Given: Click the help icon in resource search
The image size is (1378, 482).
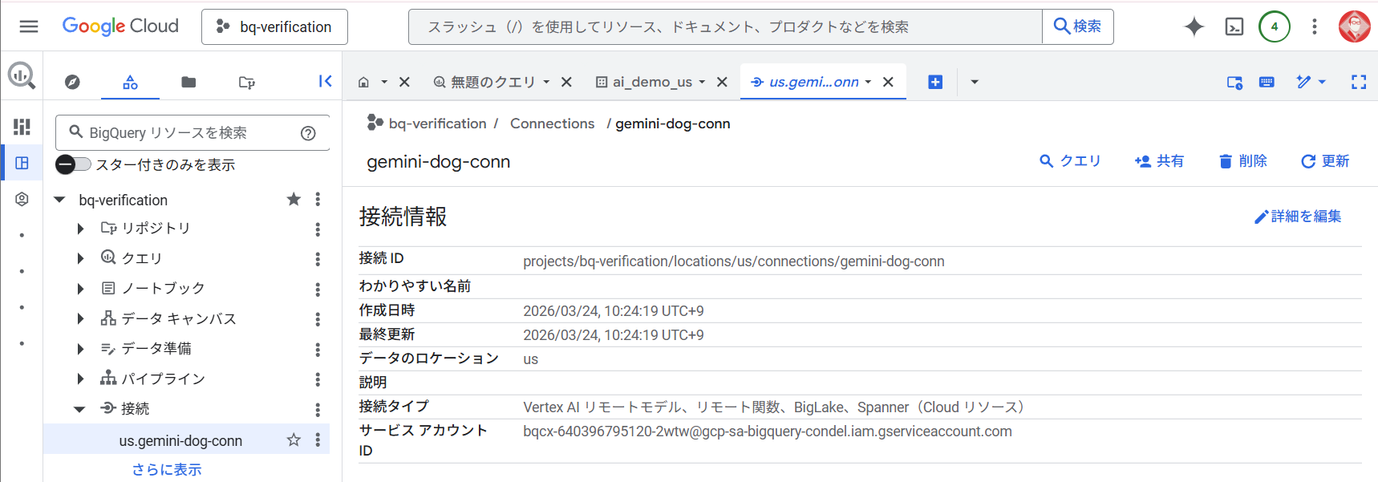Looking at the screenshot, I should click(x=308, y=133).
